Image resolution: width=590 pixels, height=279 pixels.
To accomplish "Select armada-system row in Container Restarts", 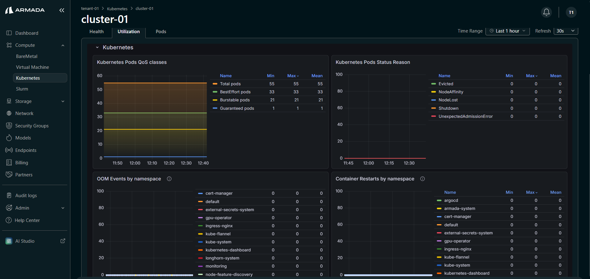I will pyautogui.click(x=499, y=209).
